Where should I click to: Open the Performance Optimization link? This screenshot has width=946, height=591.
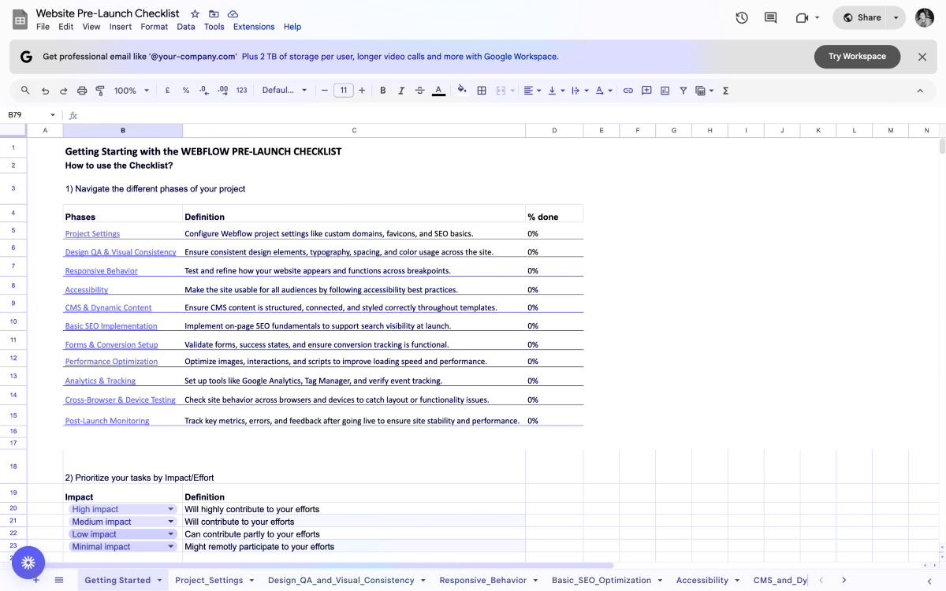pos(111,362)
